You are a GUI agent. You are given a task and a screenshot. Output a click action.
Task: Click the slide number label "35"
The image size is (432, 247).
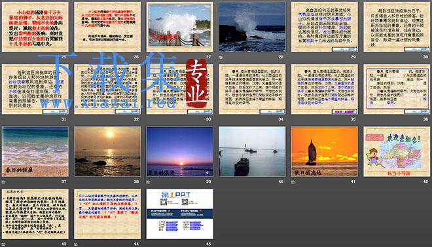[x=353, y=119]
